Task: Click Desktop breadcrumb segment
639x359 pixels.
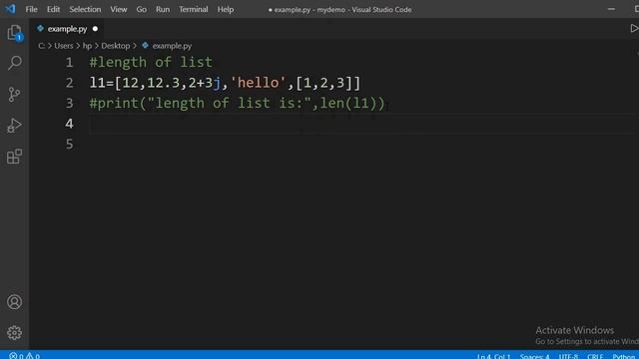Action: click(116, 46)
